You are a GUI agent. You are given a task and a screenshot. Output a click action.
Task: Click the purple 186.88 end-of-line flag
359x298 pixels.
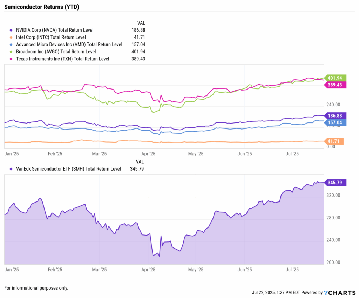[335, 116]
